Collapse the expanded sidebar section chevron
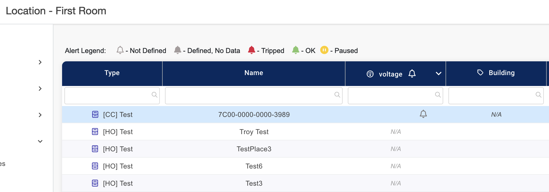Viewport: 549px width, 192px height. pyautogui.click(x=40, y=141)
